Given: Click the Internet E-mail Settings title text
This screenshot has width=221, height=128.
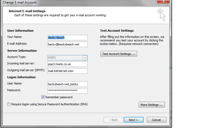Looking at the screenshot, I should pos(27,11).
